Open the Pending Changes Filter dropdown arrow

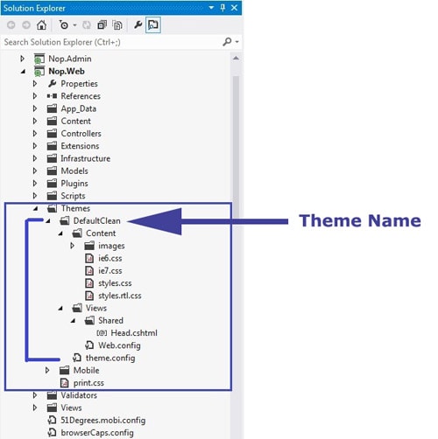[74, 25]
